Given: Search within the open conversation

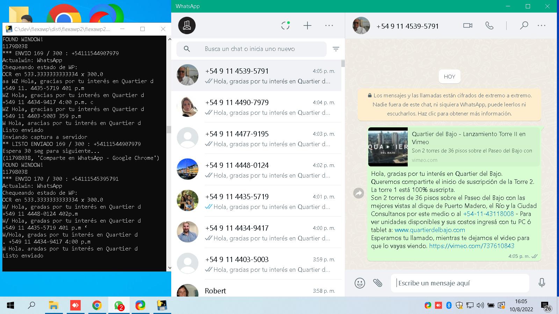Looking at the screenshot, I should pyautogui.click(x=524, y=25).
